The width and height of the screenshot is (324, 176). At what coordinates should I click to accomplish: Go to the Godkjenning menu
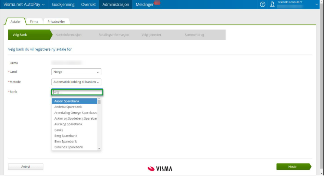pos(63,4)
